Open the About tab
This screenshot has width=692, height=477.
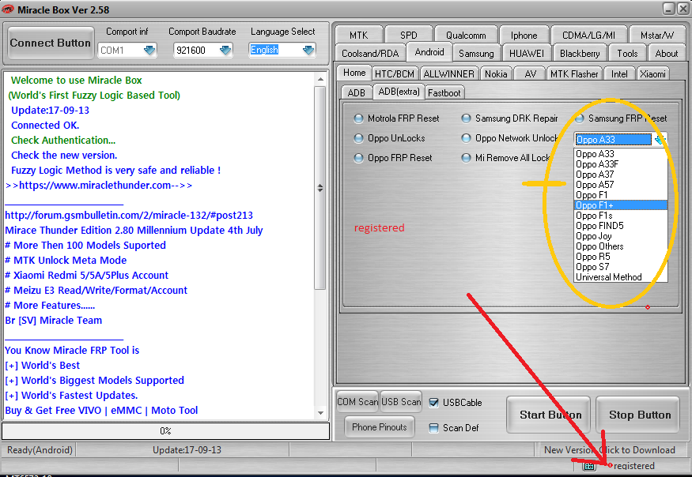[x=667, y=54]
